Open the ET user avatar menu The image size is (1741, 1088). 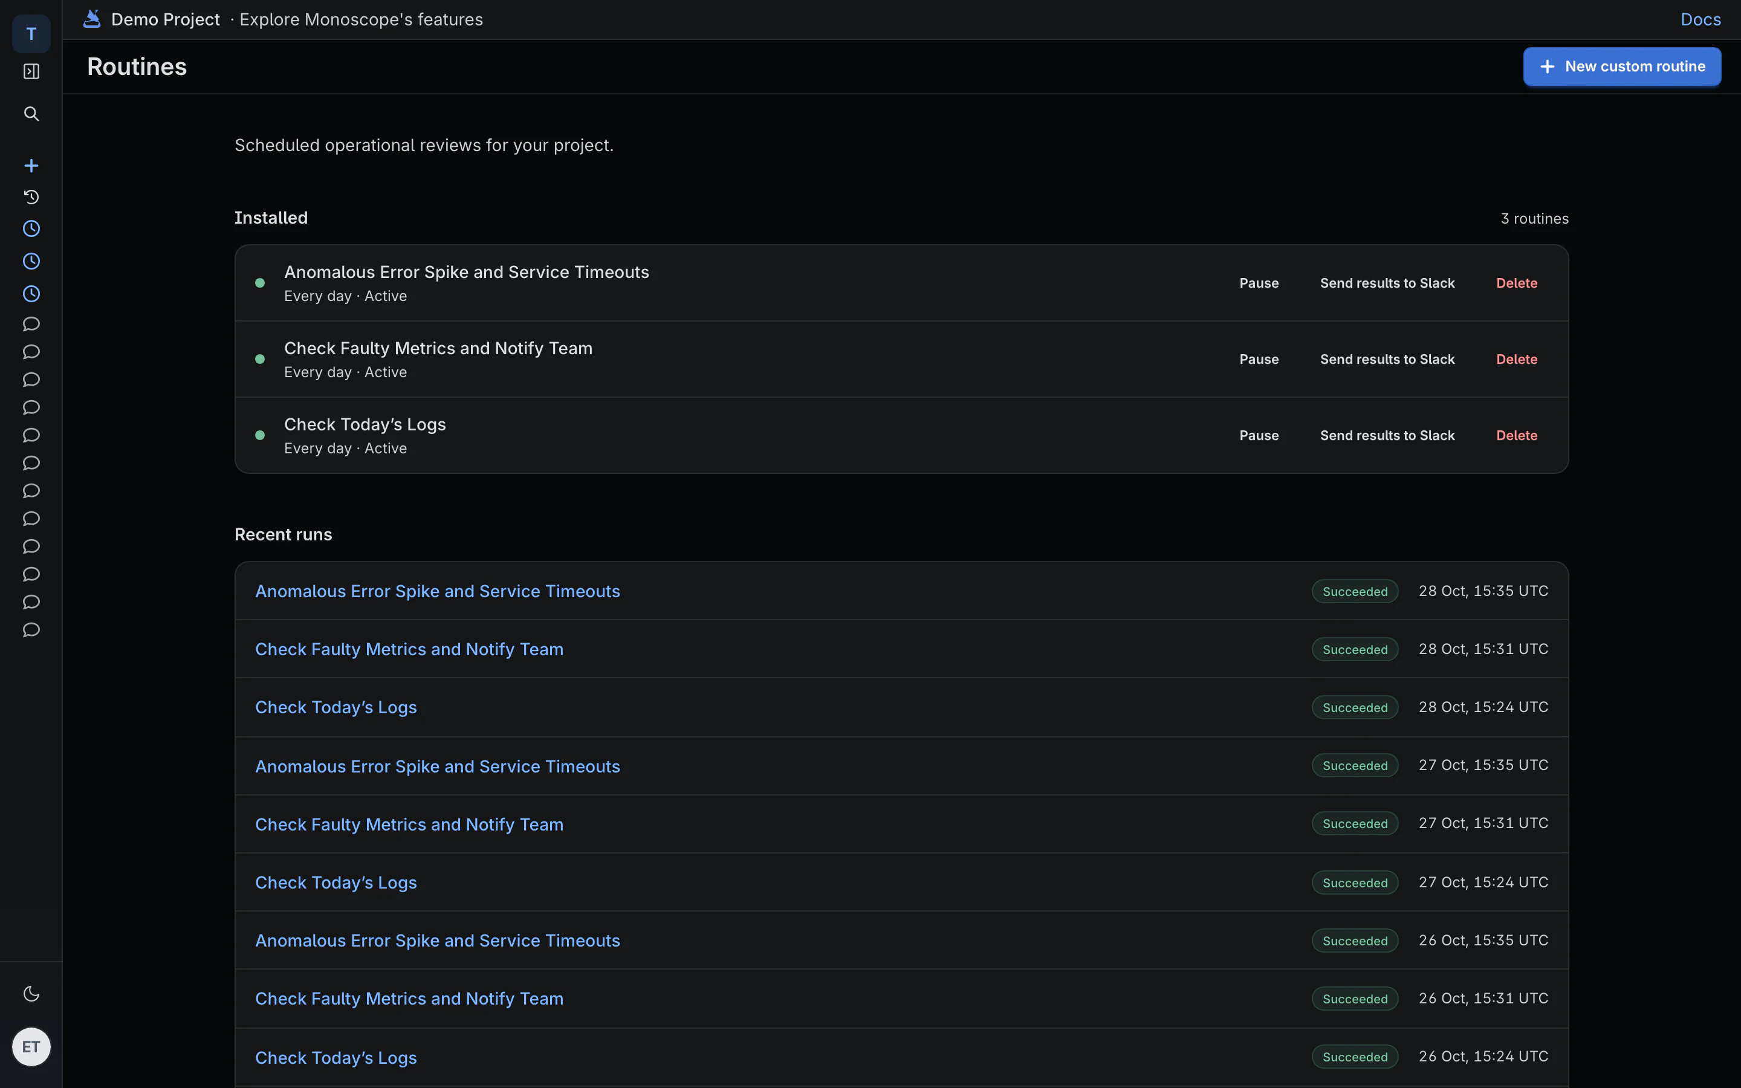tap(31, 1046)
